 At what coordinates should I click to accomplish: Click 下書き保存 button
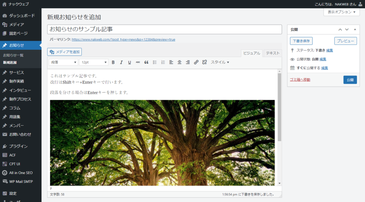[301, 41]
